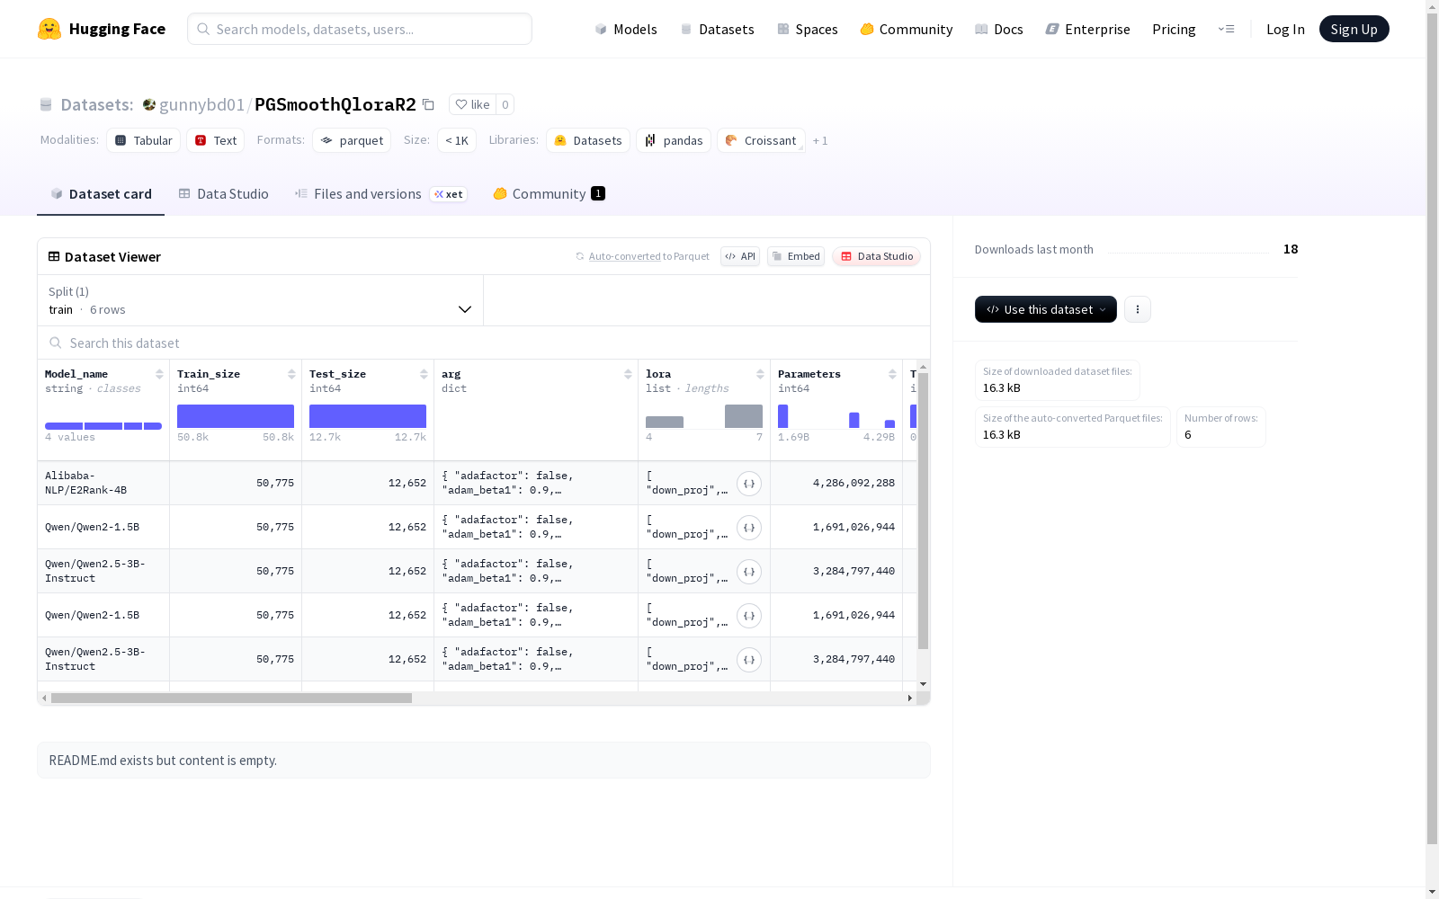Click the like count 0

click(x=505, y=104)
